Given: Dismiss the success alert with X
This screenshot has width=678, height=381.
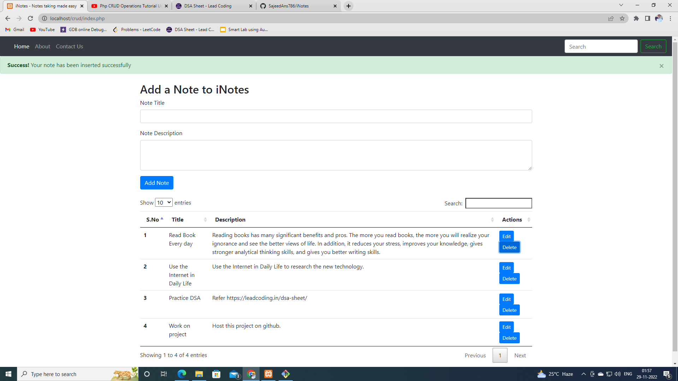Looking at the screenshot, I should 661,66.
